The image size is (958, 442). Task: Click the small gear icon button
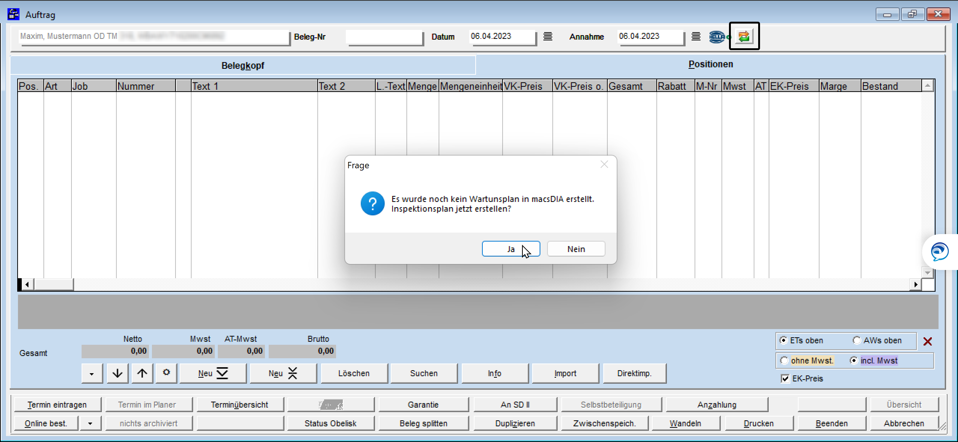click(167, 373)
